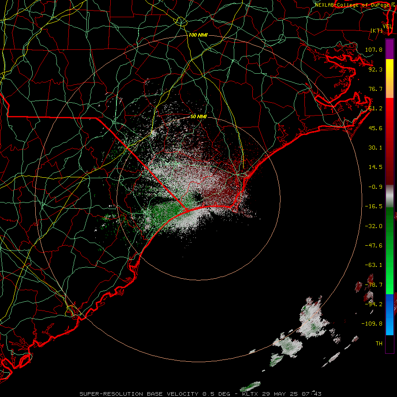Select the 45.6 velocity scale value

375,128
